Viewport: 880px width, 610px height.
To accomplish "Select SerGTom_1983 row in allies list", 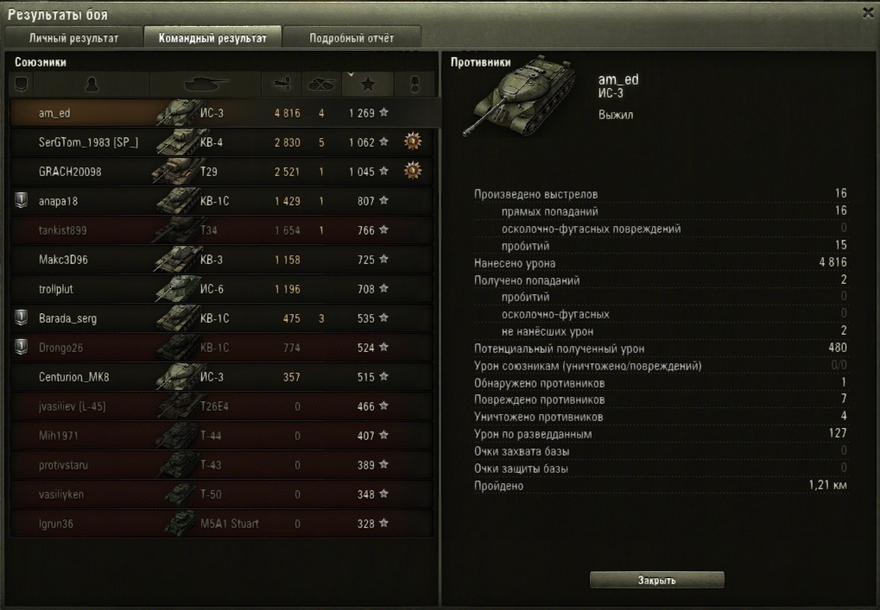I will tap(222, 141).
